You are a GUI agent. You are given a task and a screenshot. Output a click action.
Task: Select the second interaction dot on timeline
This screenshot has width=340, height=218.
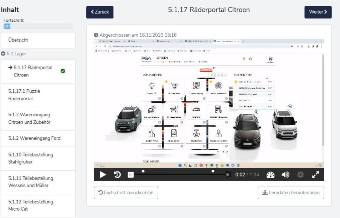213,171
